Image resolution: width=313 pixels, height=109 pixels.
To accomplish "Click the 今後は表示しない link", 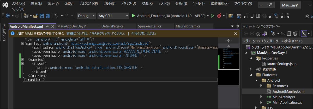I will tap(143, 34).
